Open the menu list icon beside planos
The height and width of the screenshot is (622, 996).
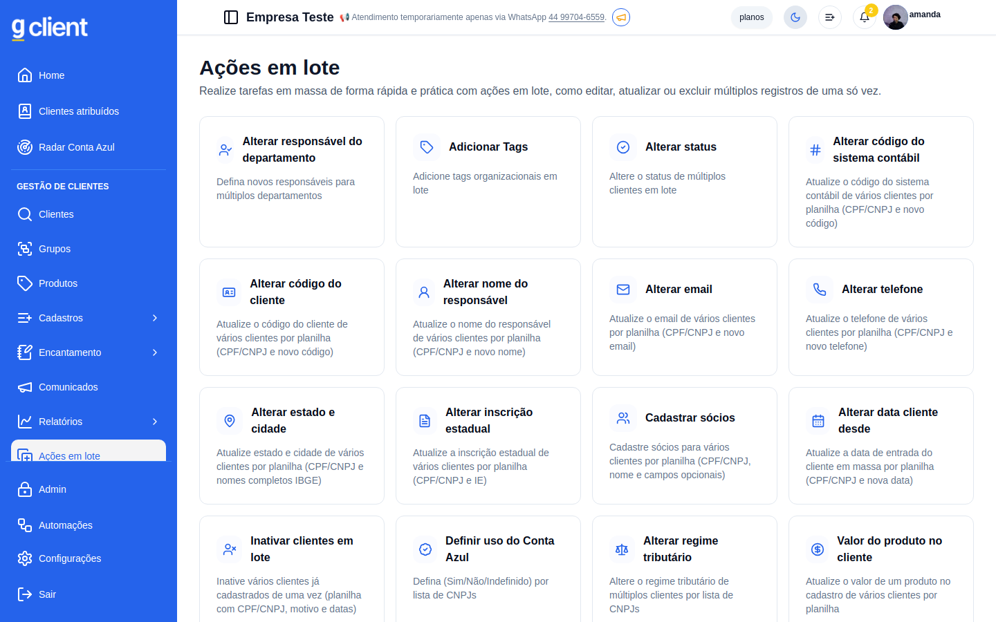[x=830, y=17]
